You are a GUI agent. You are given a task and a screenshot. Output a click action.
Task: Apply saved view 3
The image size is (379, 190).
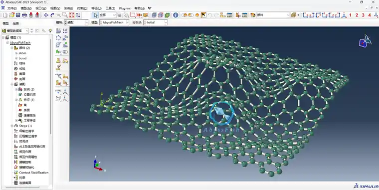click(x=363, y=15)
